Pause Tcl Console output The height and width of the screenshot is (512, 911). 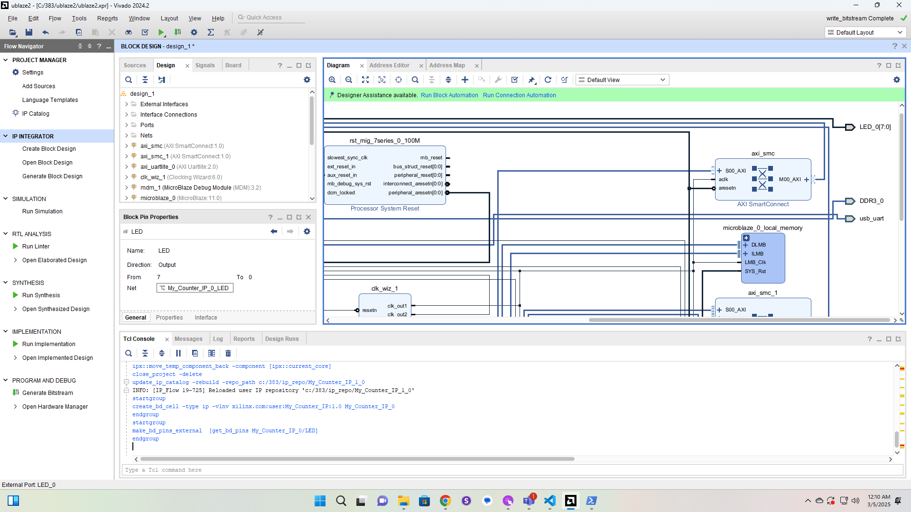[x=178, y=353]
